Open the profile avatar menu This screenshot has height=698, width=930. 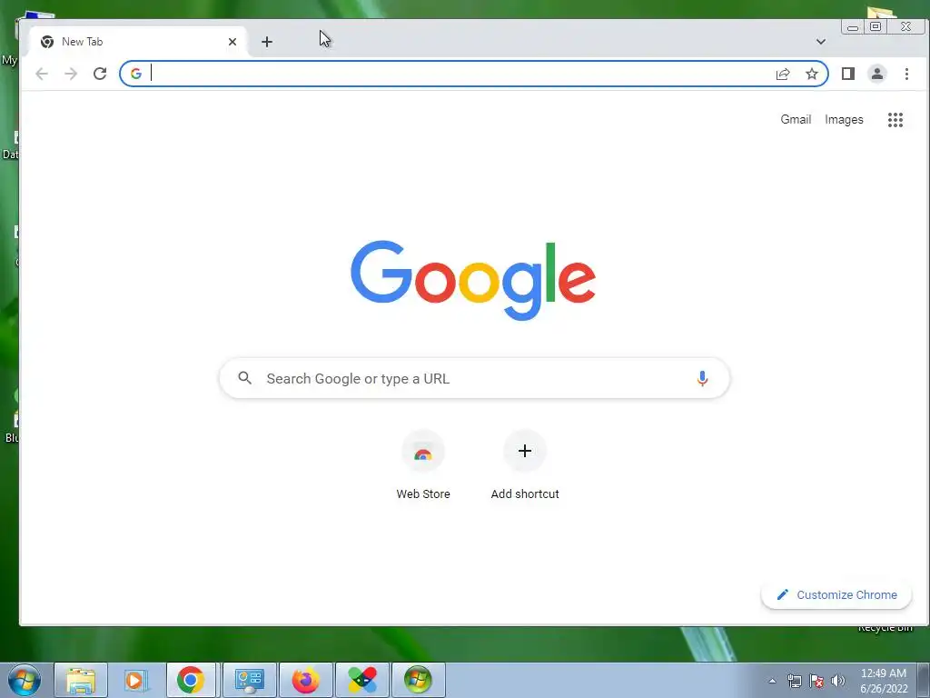point(877,74)
